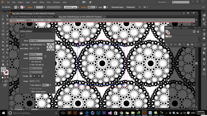
Task: Toggle Show Tile Edge checkbox
Action: tap(30, 89)
